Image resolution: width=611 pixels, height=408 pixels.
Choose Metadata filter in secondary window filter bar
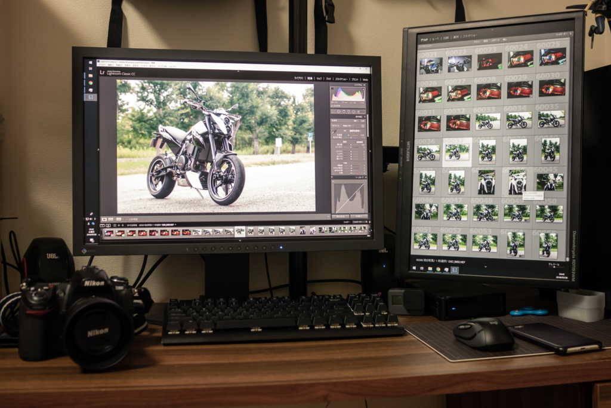coord(495,40)
